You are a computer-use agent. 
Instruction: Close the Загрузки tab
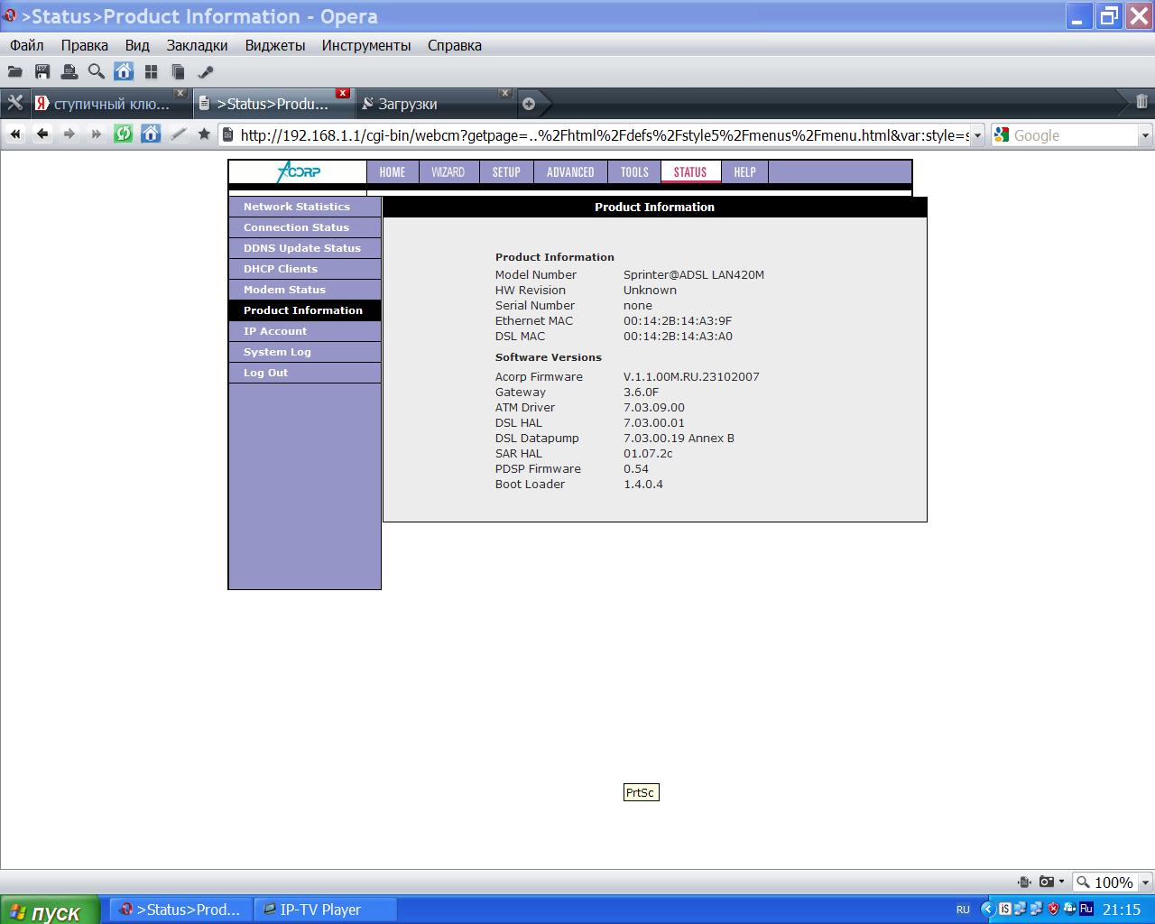(505, 93)
